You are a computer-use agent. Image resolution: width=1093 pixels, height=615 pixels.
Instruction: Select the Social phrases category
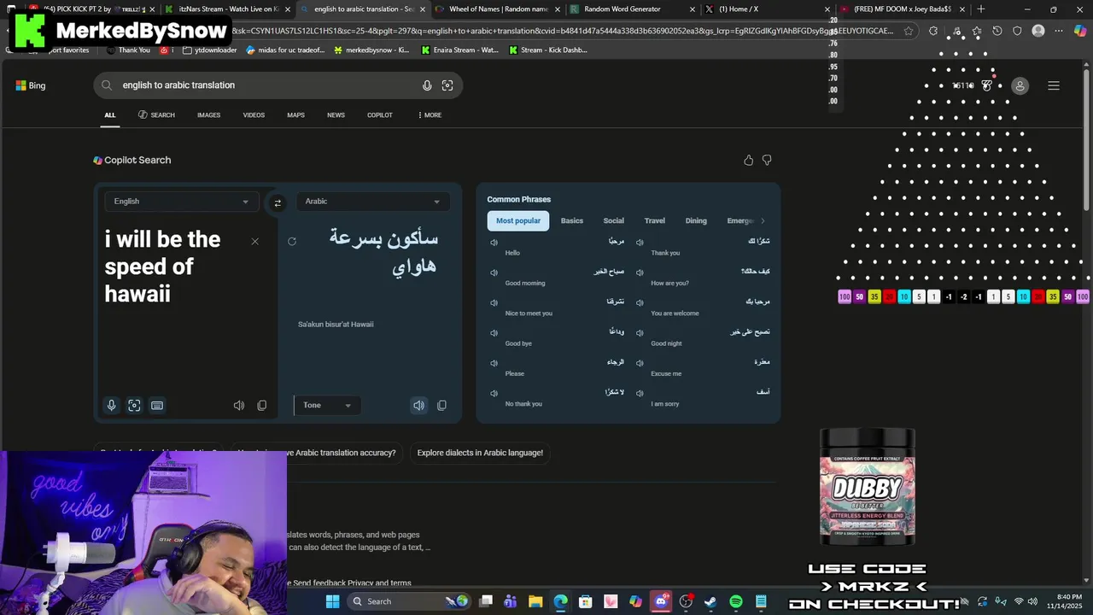pyautogui.click(x=613, y=221)
